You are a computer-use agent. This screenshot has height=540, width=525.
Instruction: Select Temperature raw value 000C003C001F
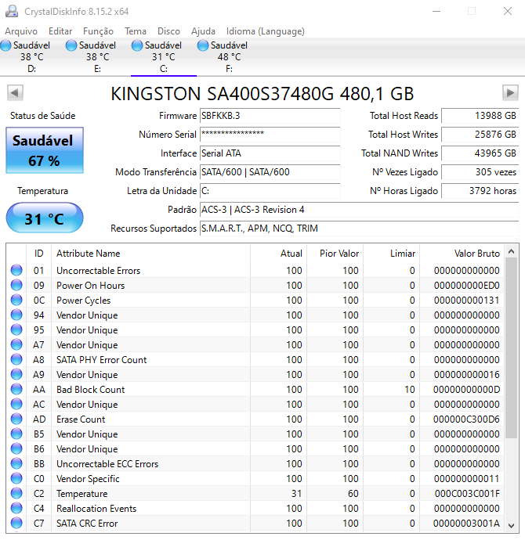coord(467,494)
